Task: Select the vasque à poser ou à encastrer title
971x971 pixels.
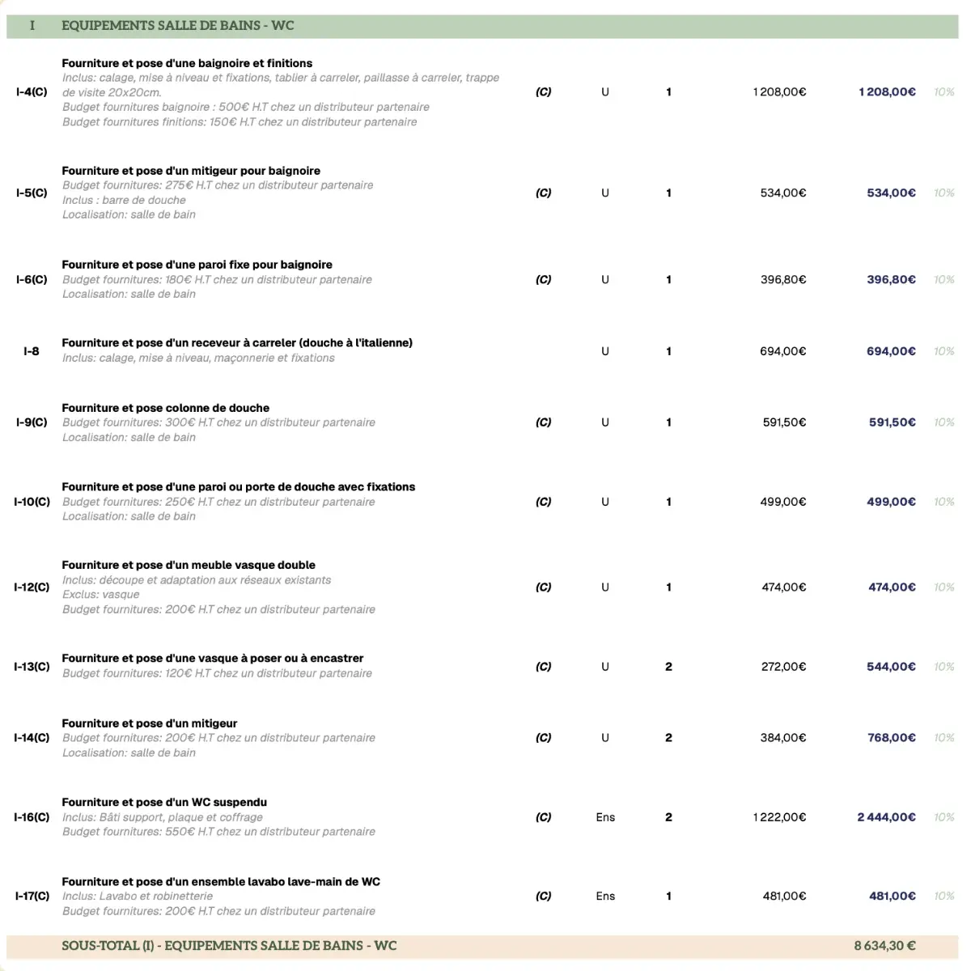Action: (212, 659)
